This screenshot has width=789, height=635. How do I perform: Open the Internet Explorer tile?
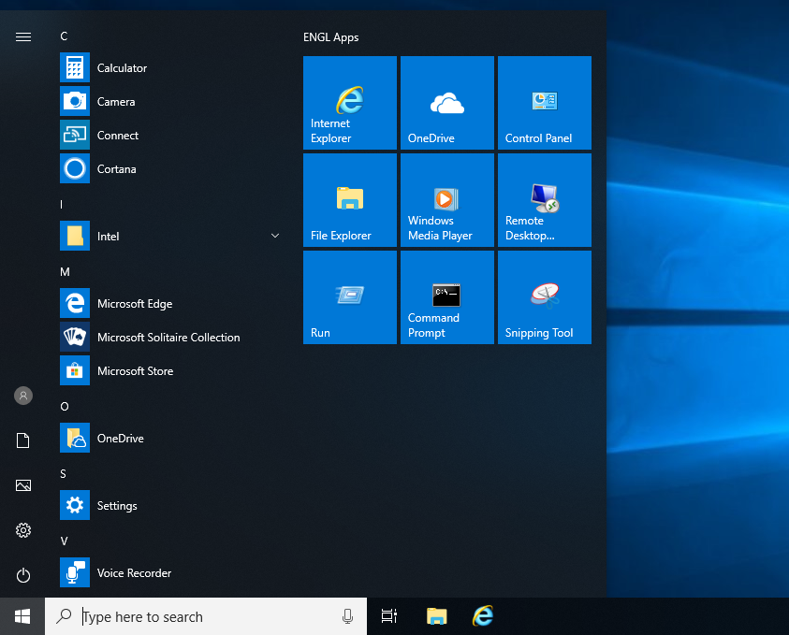(x=350, y=103)
